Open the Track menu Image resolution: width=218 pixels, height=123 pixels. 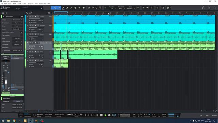click(14, 4)
